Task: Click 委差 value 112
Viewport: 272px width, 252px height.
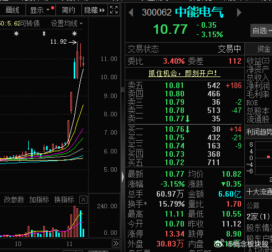Action: tap(235, 61)
